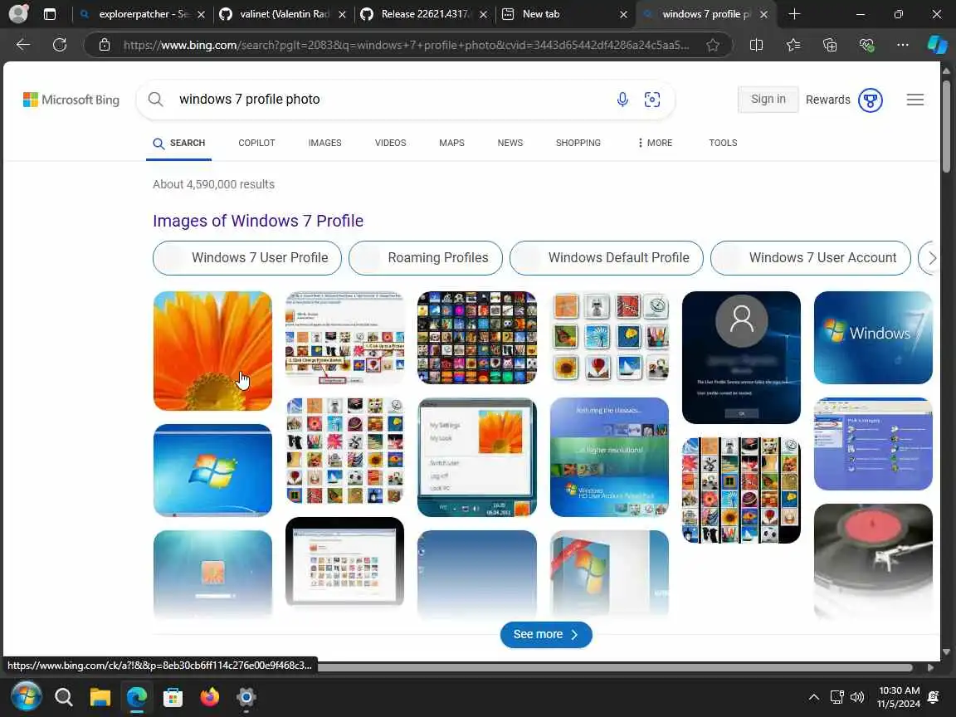
Task: Open the Copilot sidebar icon
Action: [937, 45]
